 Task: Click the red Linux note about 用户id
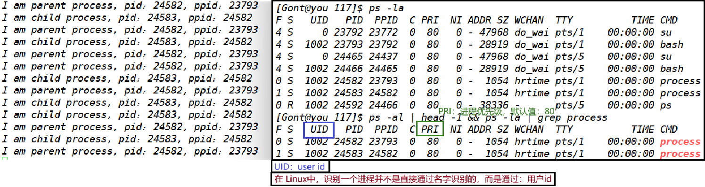tap(413, 179)
